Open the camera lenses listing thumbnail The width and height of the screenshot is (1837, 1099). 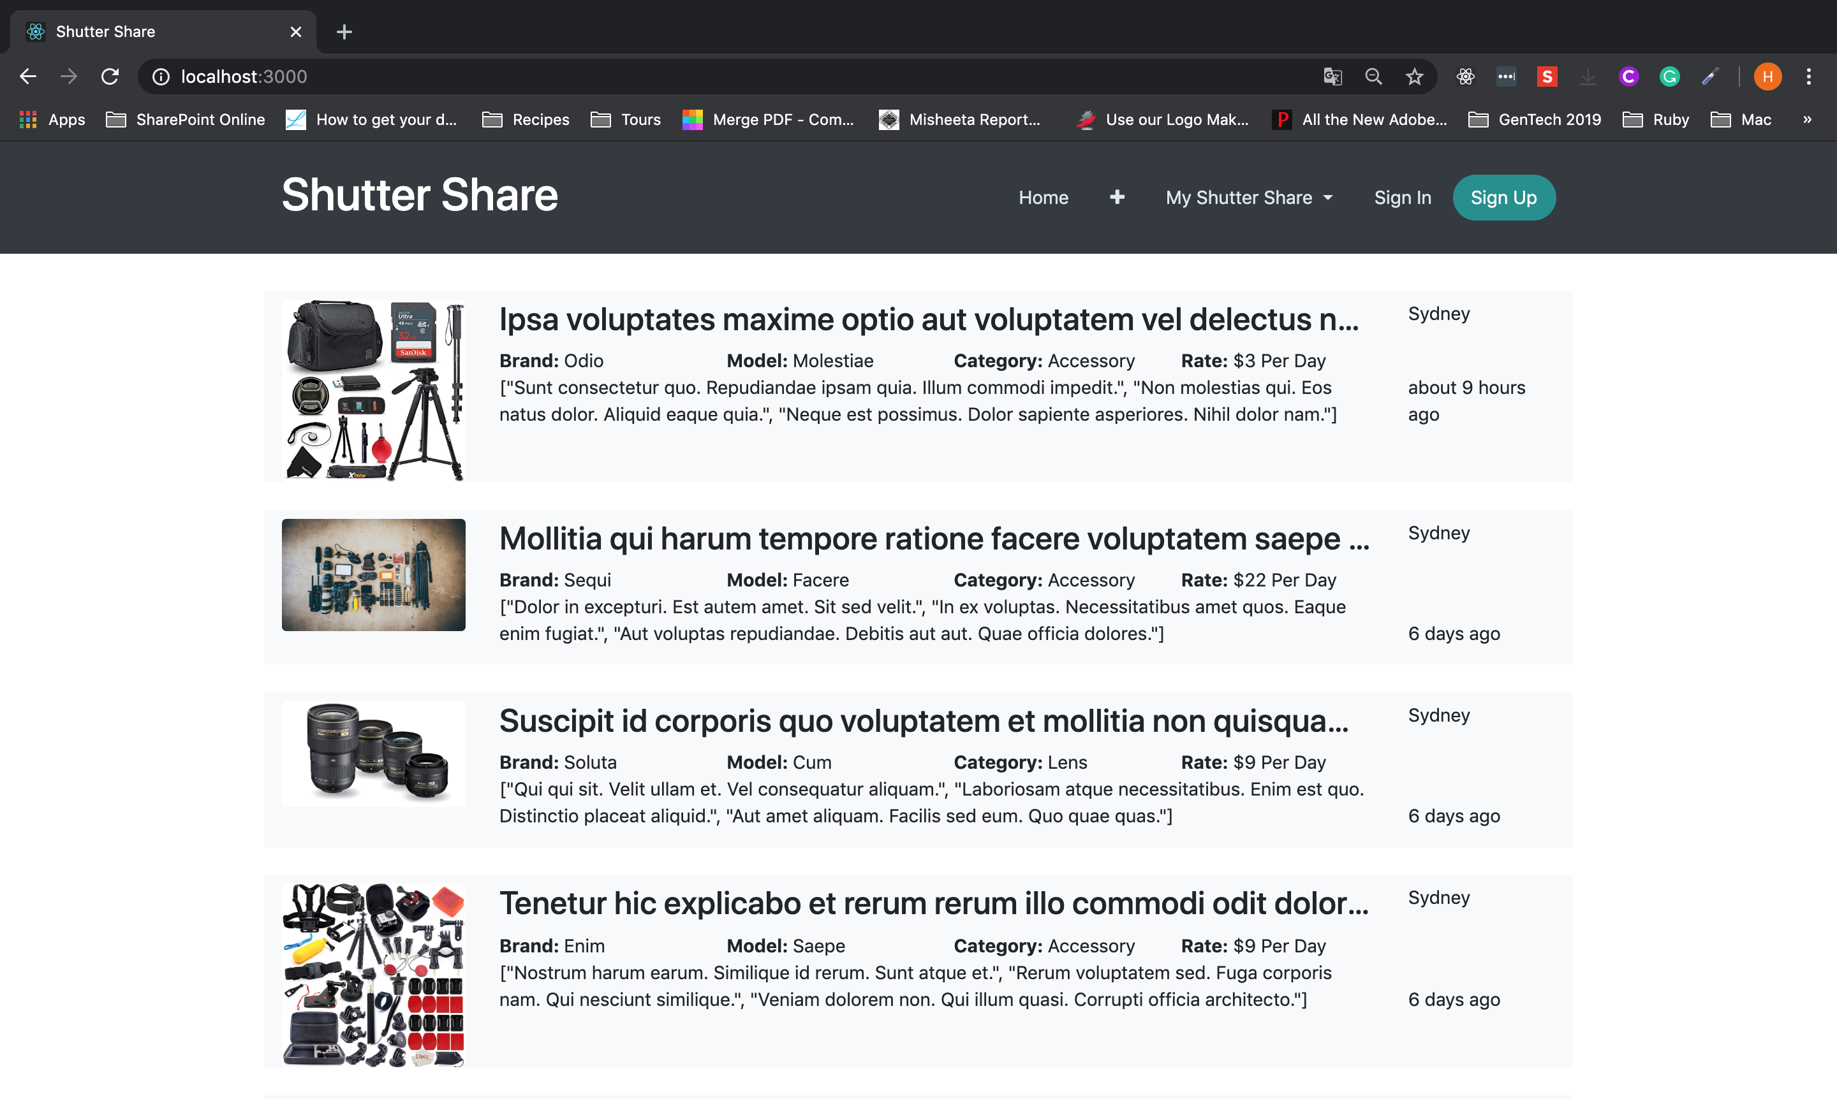(x=374, y=753)
